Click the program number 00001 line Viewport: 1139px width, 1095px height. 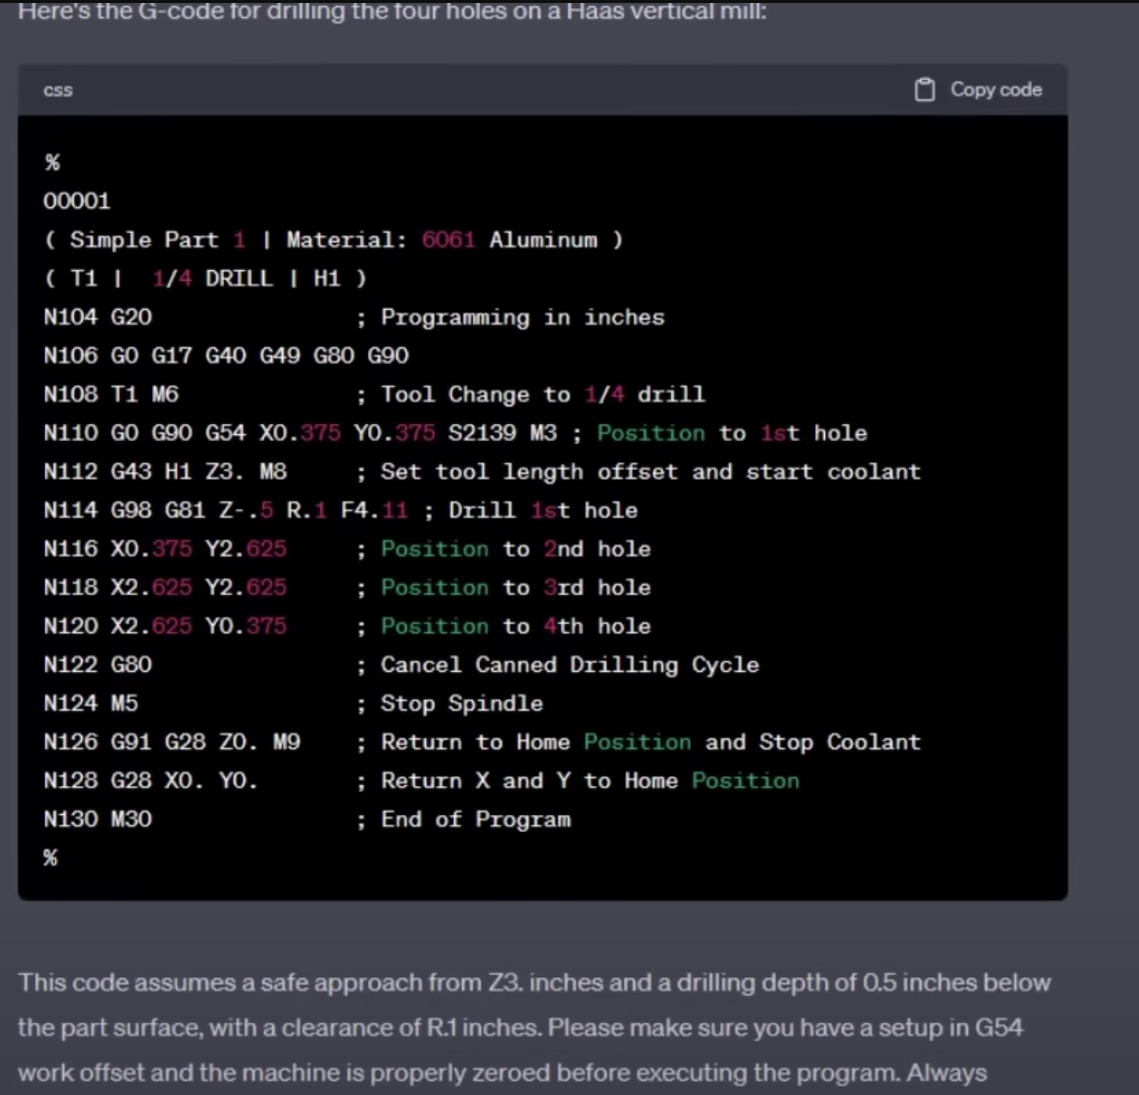(77, 200)
